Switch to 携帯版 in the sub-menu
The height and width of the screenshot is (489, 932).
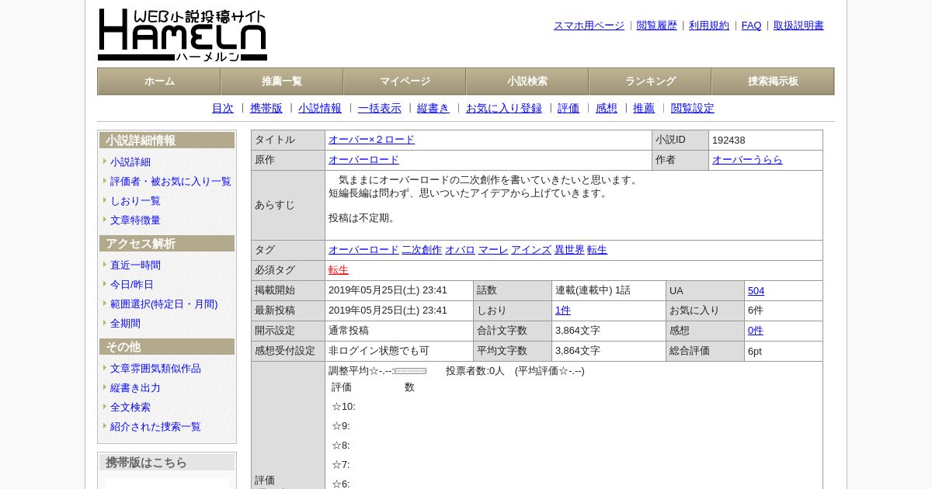(266, 109)
